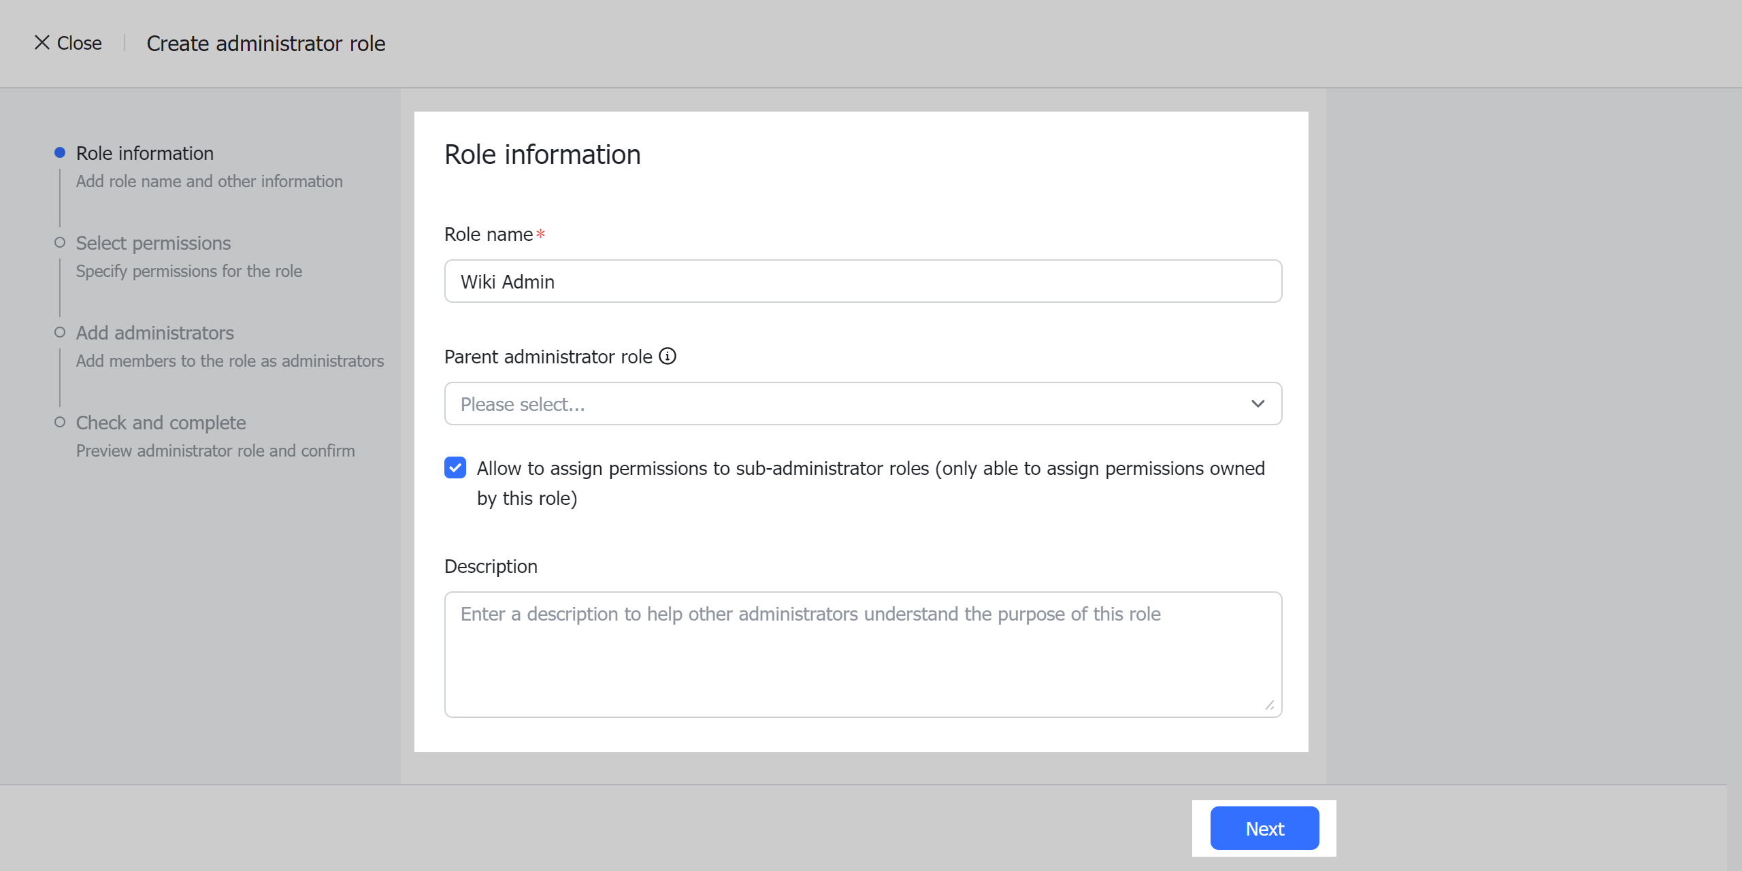The image size is (1742, 871).
Task: Click the Check and complete step circle
Action: coord(59,422)
